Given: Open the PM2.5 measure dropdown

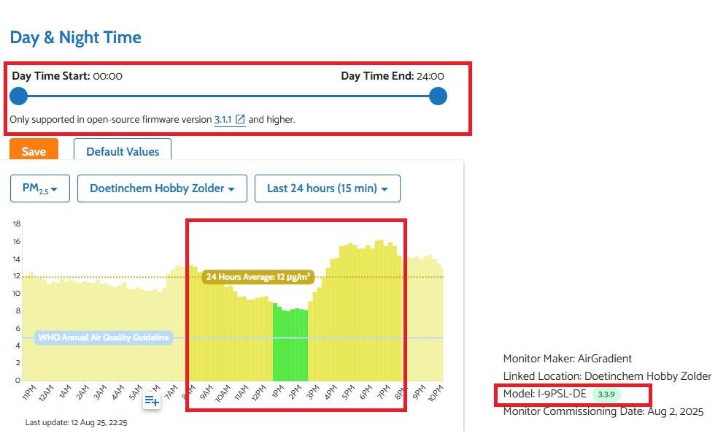Looking at the screenshot, I should 40,188.
